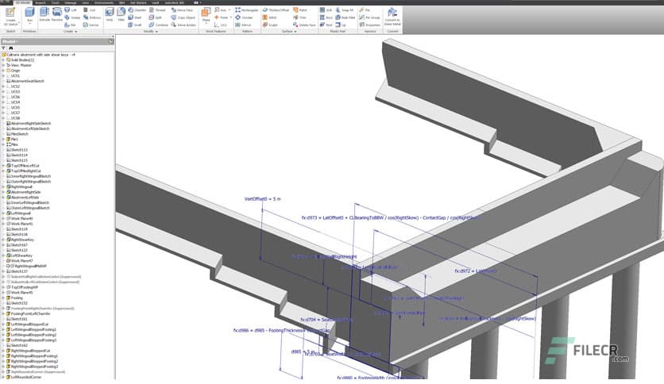
Task: Select the Trim surface tool
Action: [x=299, y=17]
